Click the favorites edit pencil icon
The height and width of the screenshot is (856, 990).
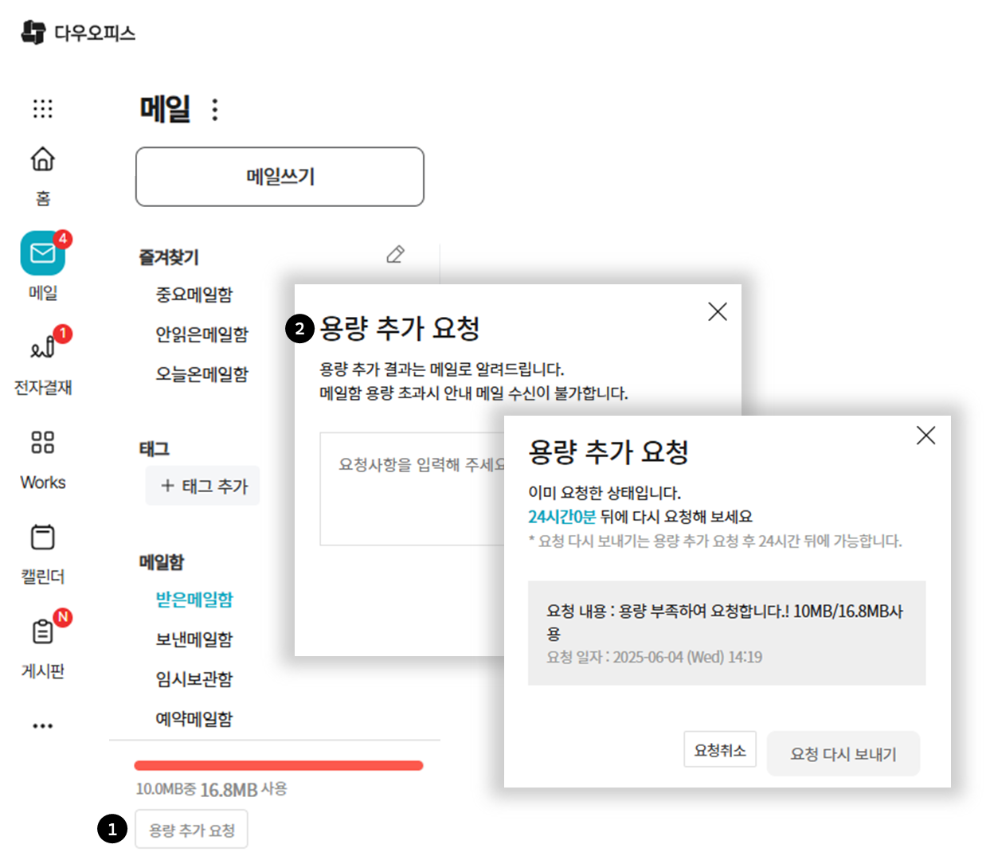395,255
